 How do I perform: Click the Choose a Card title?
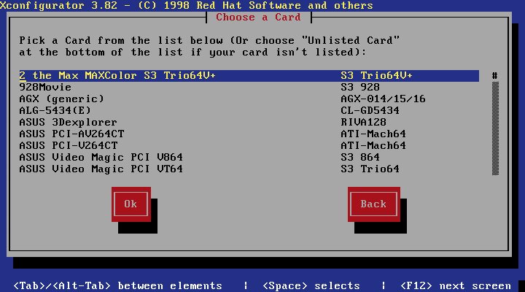pos(258,17)
